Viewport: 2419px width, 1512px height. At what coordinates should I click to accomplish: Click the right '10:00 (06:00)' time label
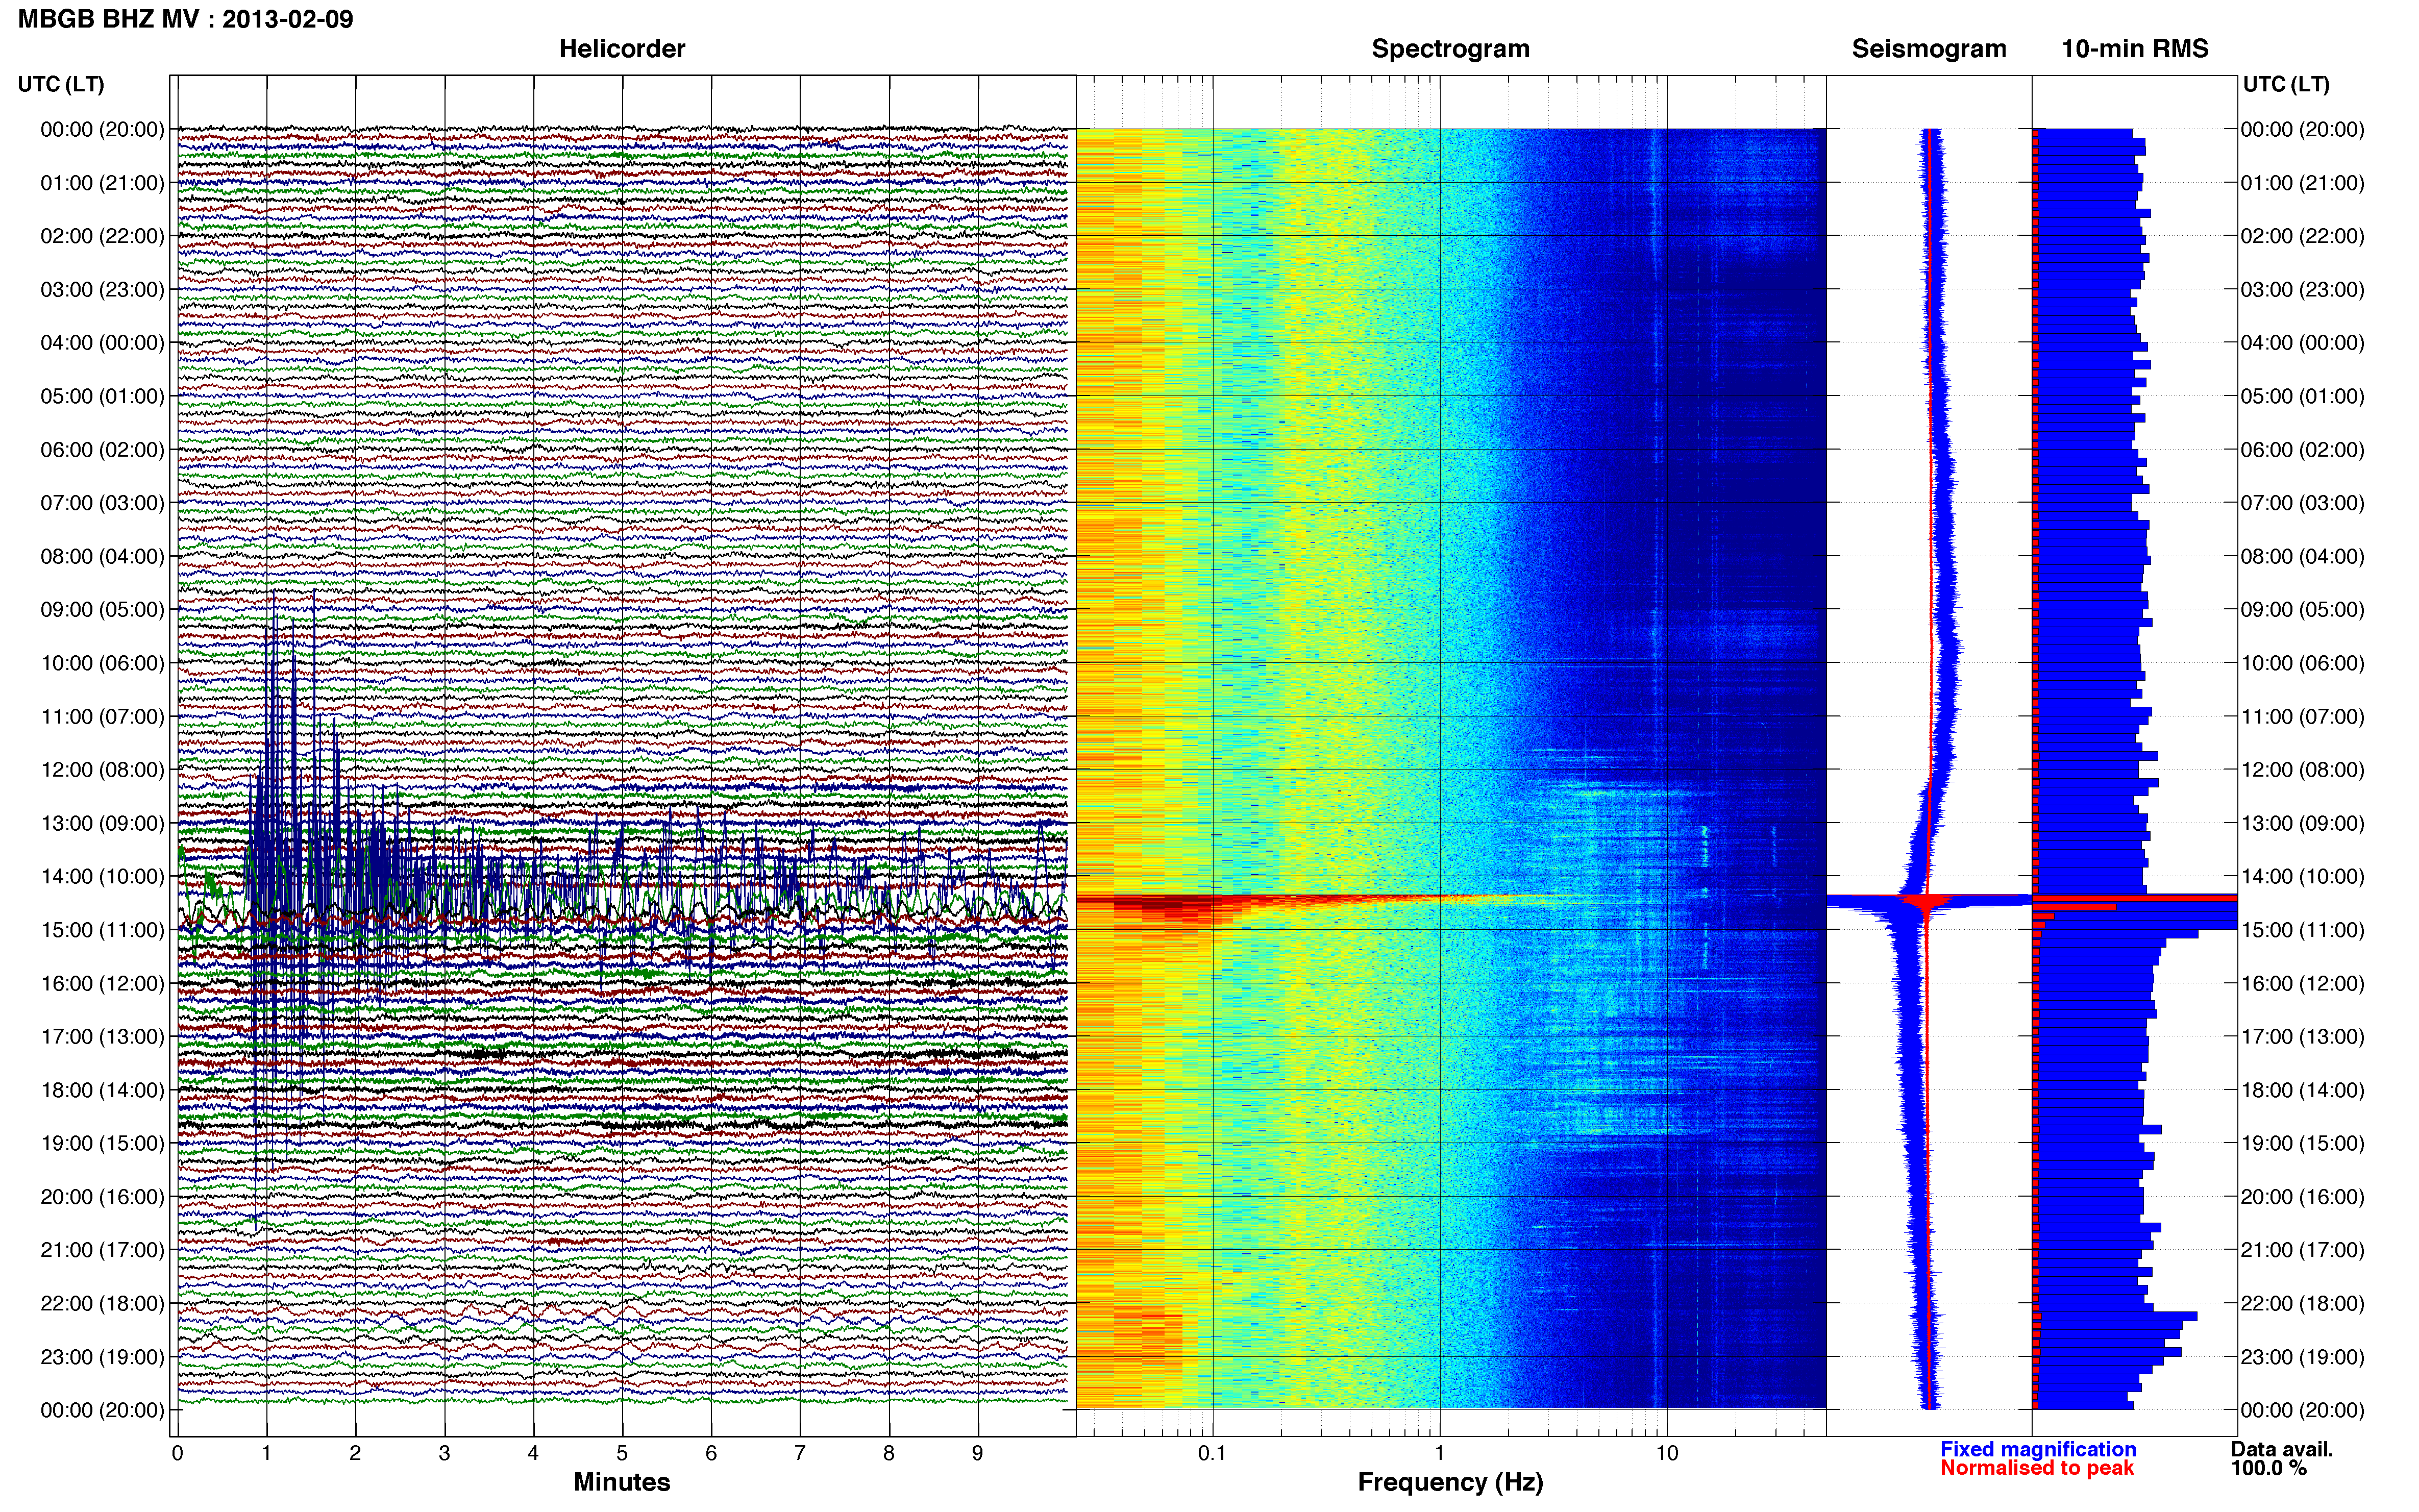pyautogui.click(x=2303, y=663)
